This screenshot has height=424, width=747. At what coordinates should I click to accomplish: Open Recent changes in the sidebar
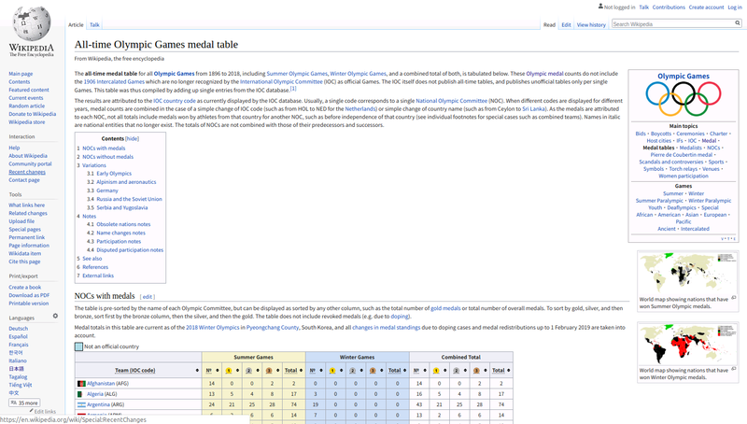point(27,172)
